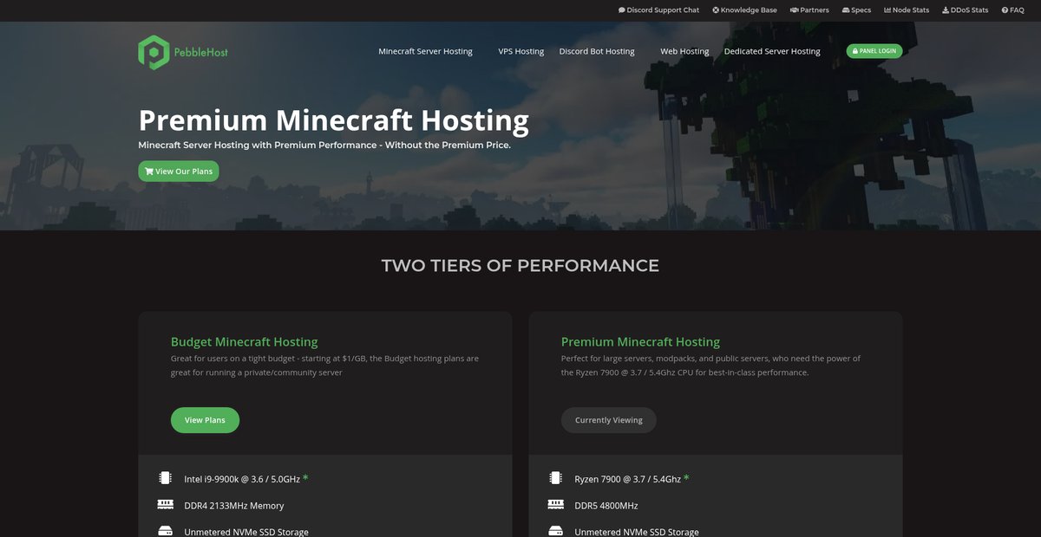
Task: Click the Discord chat bubble icon
Action: pos(622,10)
